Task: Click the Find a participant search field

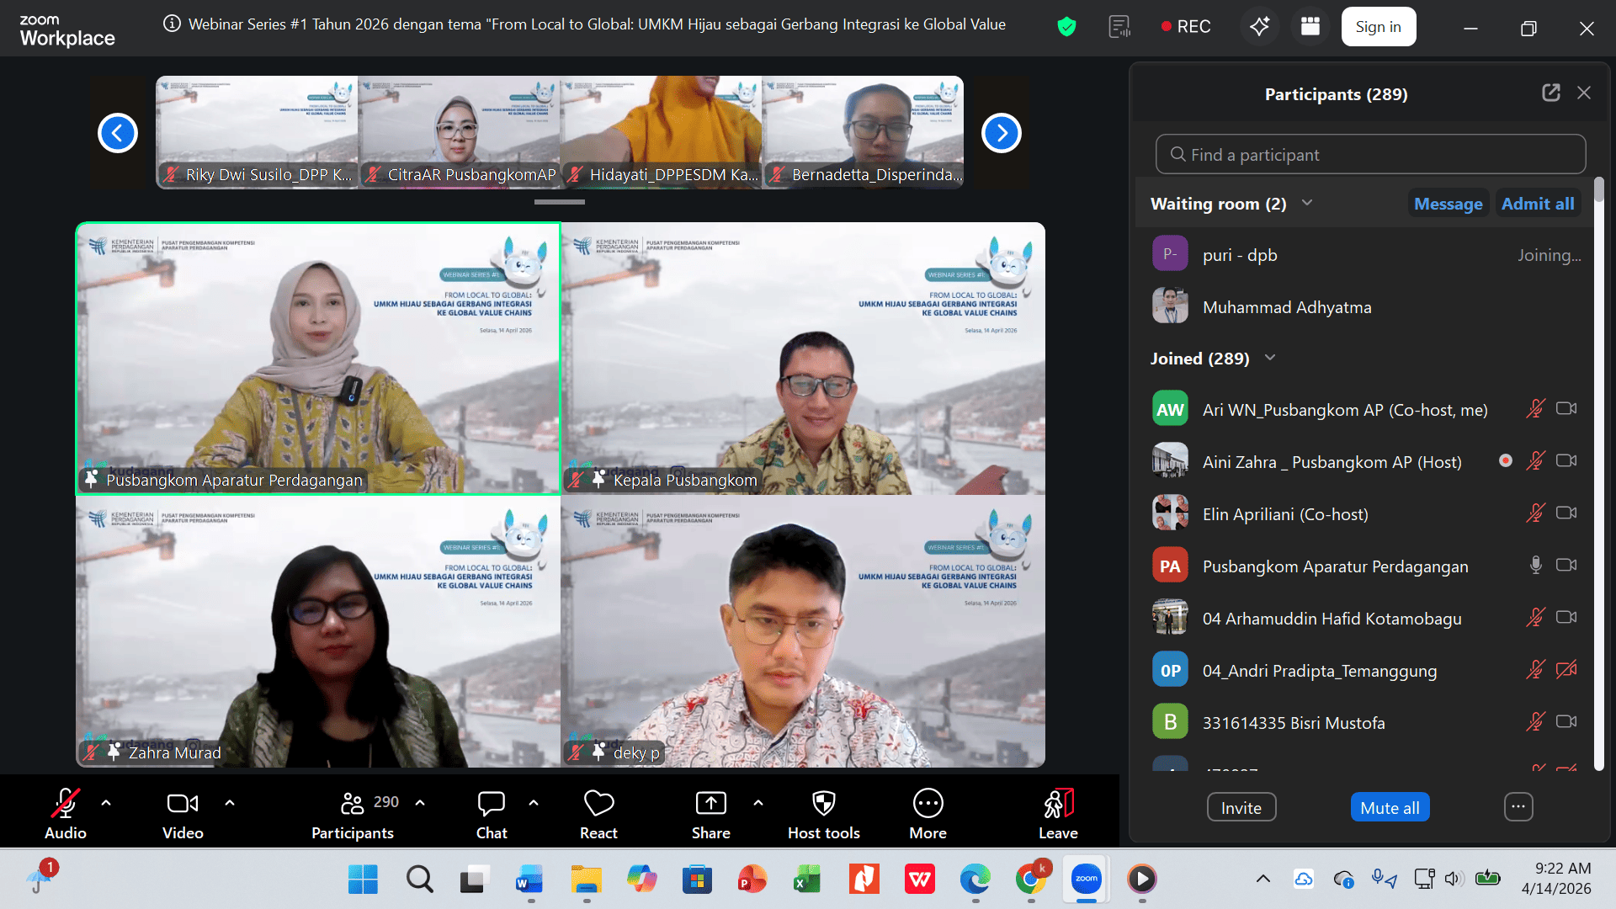Action: point(1370,155)
